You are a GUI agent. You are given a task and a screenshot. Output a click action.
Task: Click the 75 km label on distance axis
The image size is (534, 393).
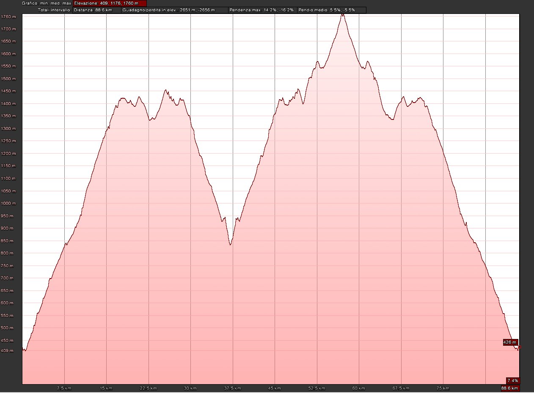[x=443, y=388]
